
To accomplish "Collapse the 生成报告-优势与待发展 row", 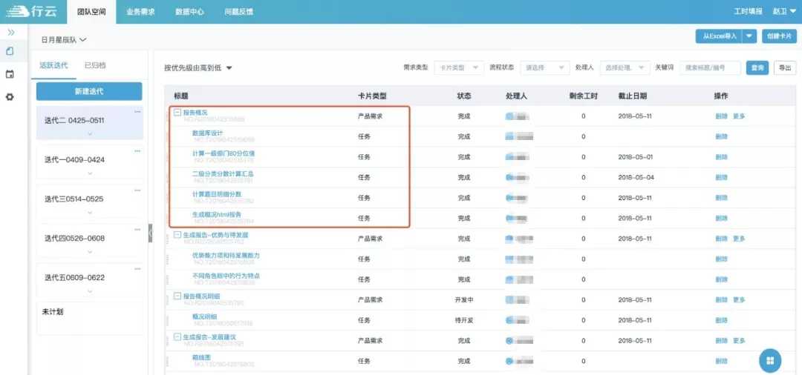I will (177, 235).
